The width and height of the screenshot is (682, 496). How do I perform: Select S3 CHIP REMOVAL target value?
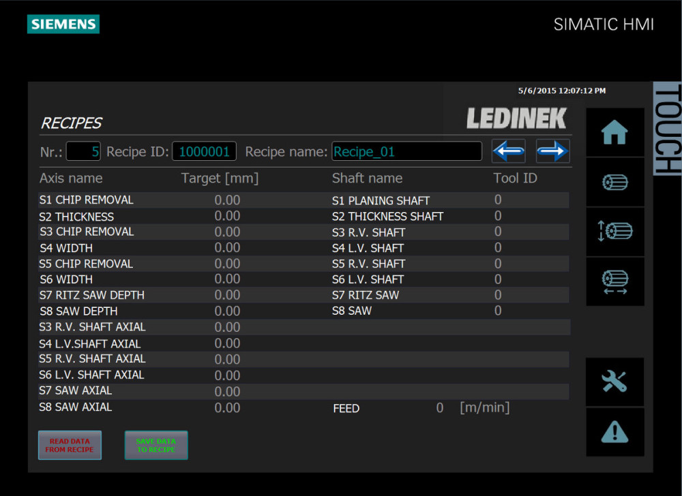227,232
